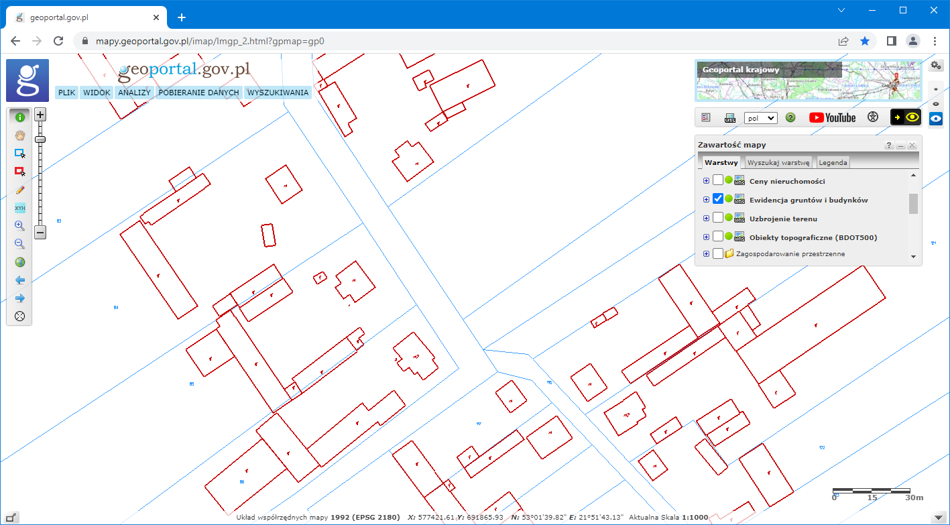950x525 pixels.
Task: Open the POBIERANIE DANYCH menu
Action: click(x=198, y=93)
